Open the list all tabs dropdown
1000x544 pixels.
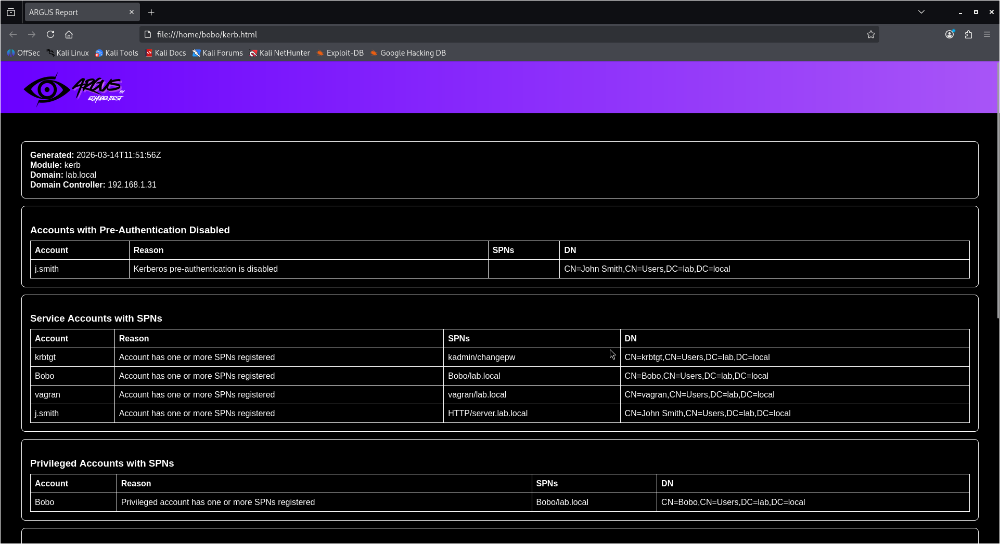[x=921, y=11]
